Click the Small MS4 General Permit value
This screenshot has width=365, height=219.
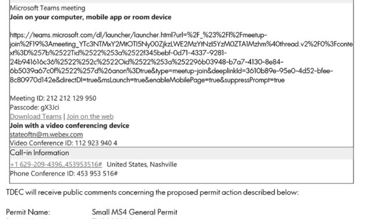click(x=134, y=212)
